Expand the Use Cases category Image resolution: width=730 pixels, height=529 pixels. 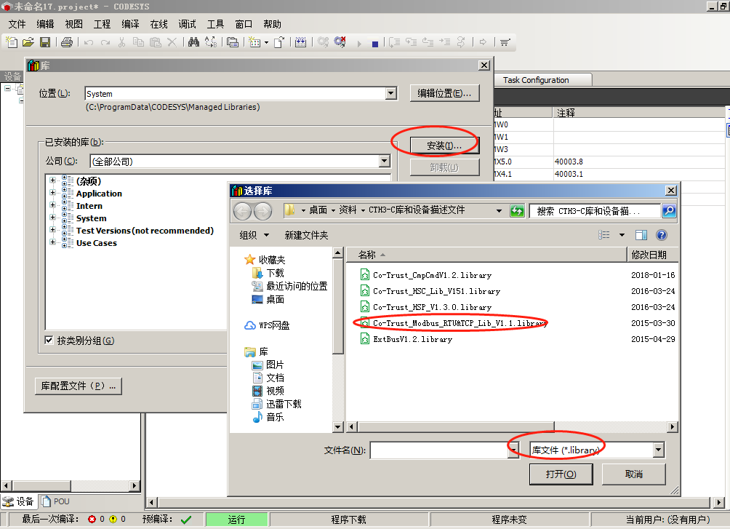point(52,242)
